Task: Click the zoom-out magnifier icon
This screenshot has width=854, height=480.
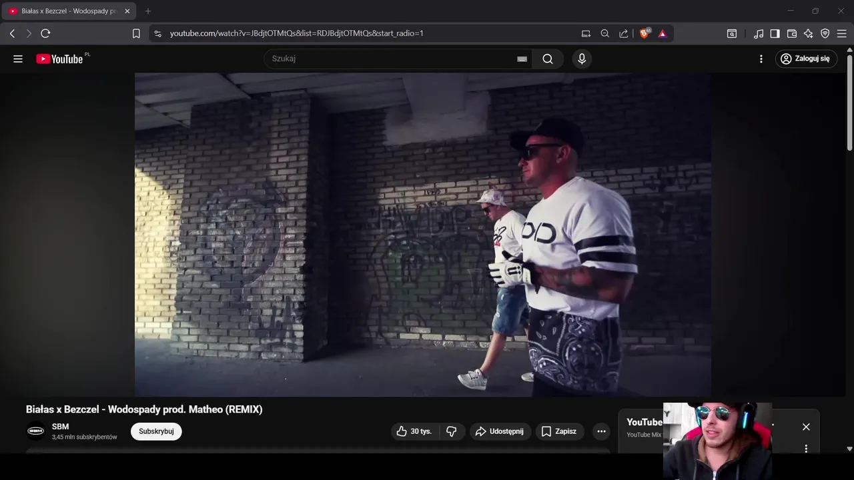Action: (605, 33)
